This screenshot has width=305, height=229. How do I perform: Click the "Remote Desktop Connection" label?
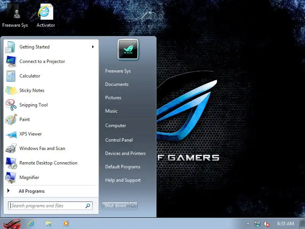[48, 163]
